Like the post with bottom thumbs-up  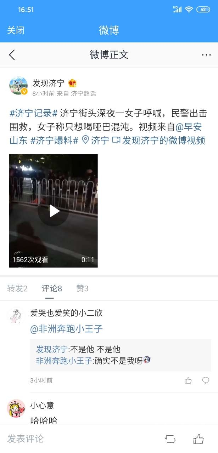199,439
